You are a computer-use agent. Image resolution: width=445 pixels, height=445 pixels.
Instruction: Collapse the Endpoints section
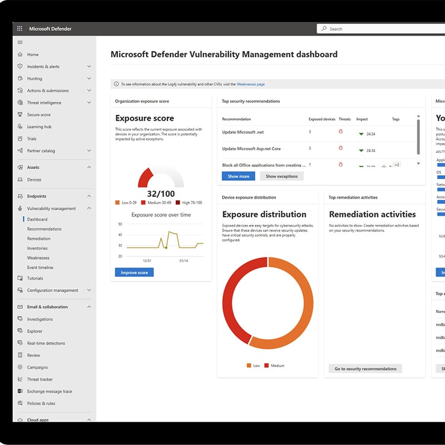[89, 196]
